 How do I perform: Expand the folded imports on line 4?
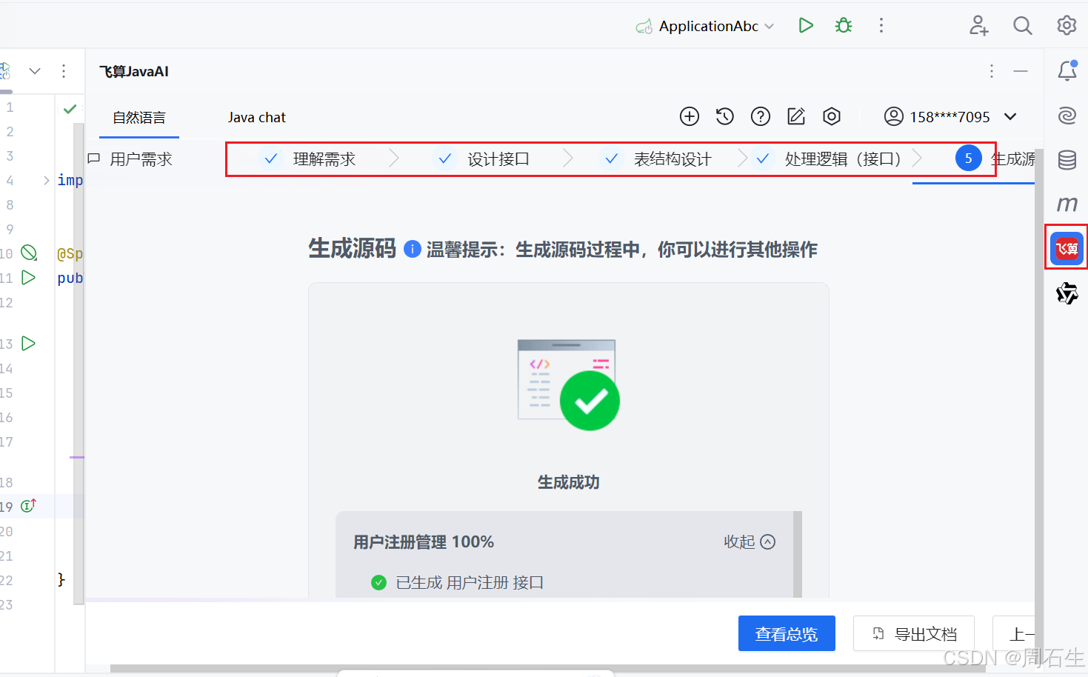click(47, 180)
